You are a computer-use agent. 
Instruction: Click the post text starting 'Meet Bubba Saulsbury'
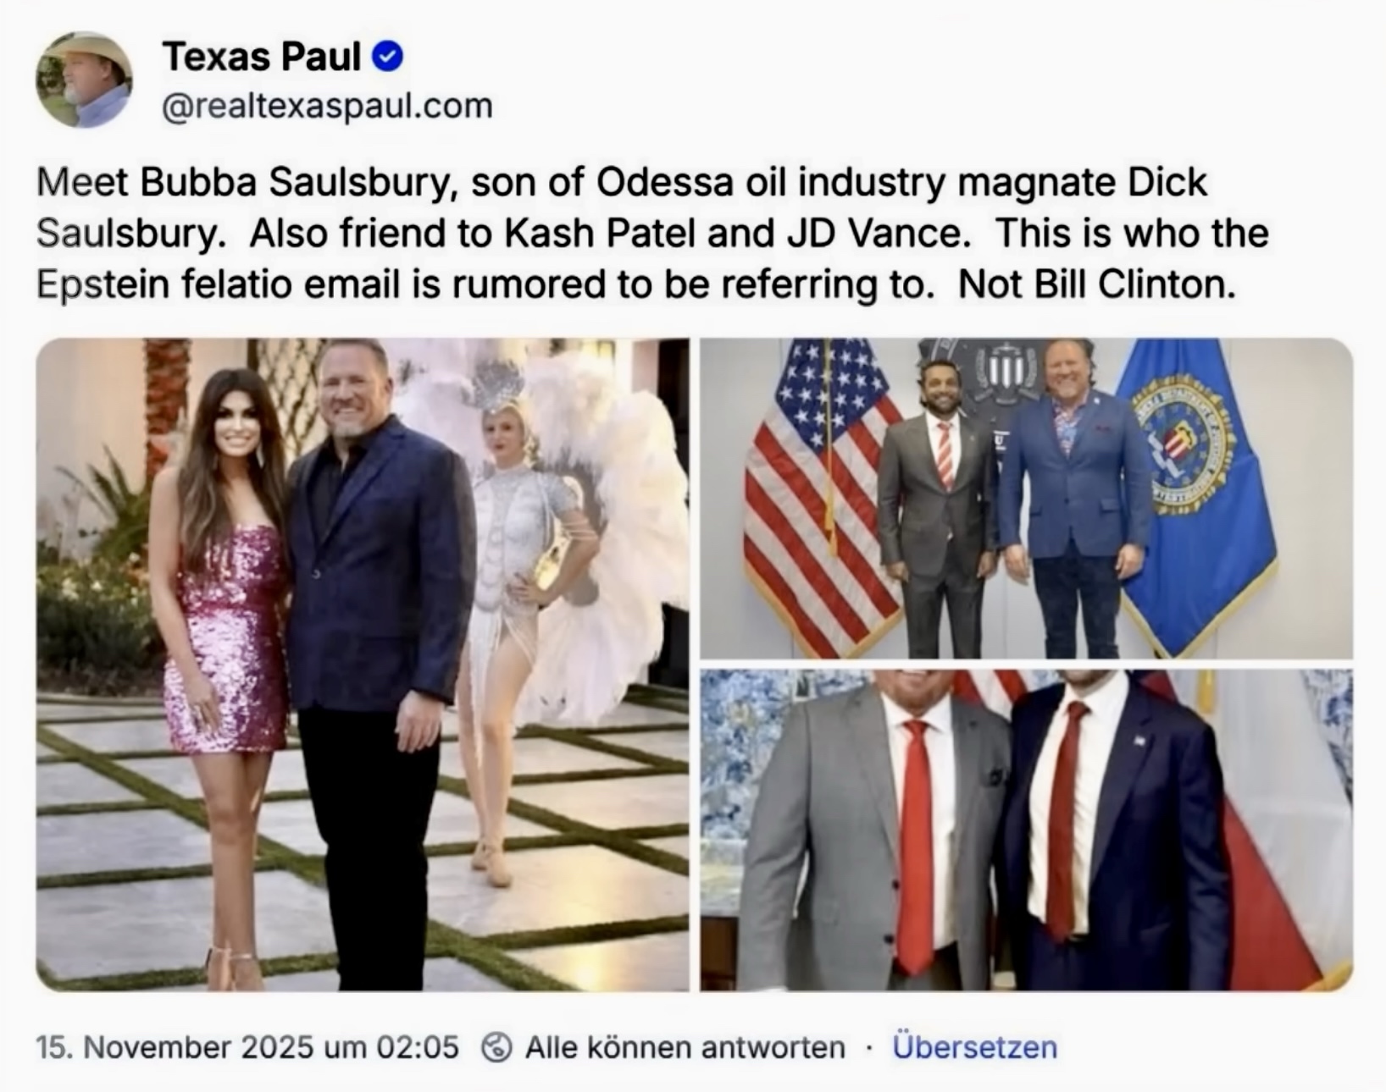[x=652, y=234]
